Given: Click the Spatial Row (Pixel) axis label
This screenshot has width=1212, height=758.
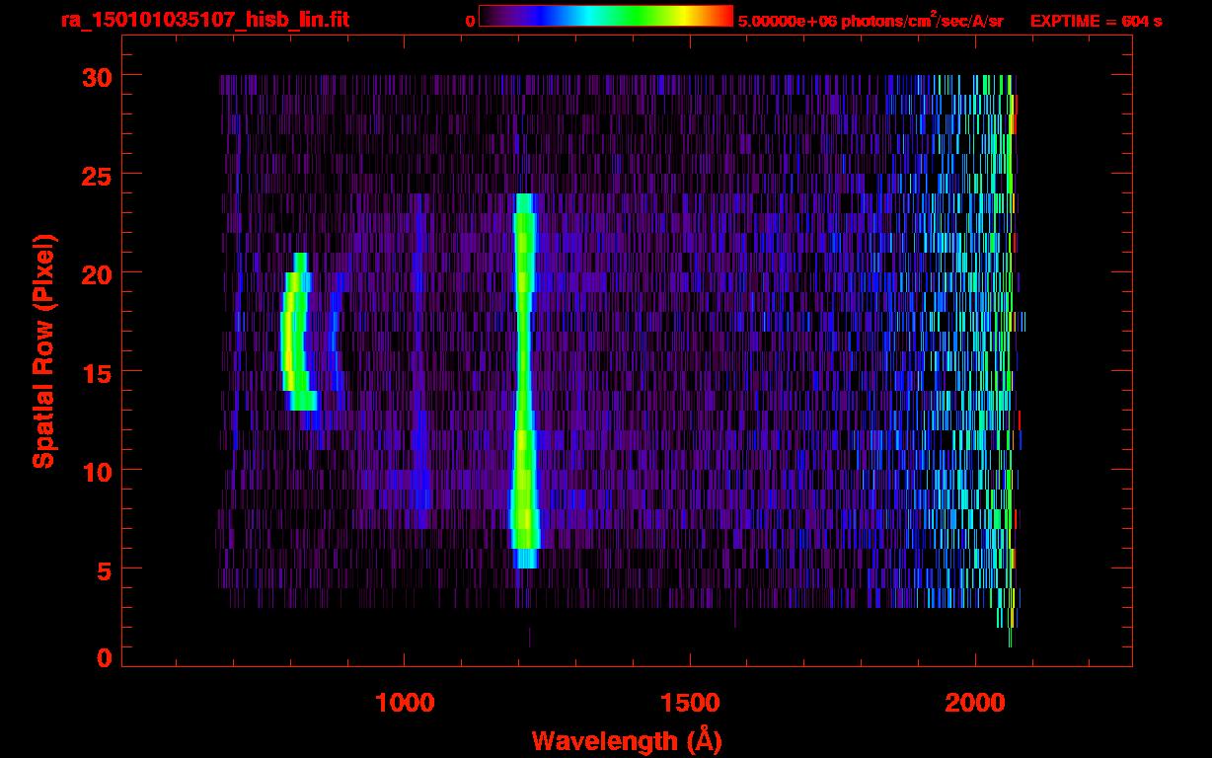Looking at the screenshot, I should click(43, 350).
